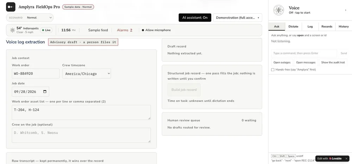Click No drafts routed for review text
352x164 pixels.
tap(189, 127)
